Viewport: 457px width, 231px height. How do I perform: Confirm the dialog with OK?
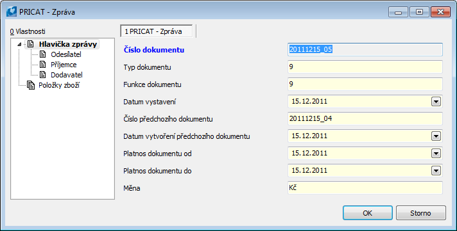tap(368, 213)
